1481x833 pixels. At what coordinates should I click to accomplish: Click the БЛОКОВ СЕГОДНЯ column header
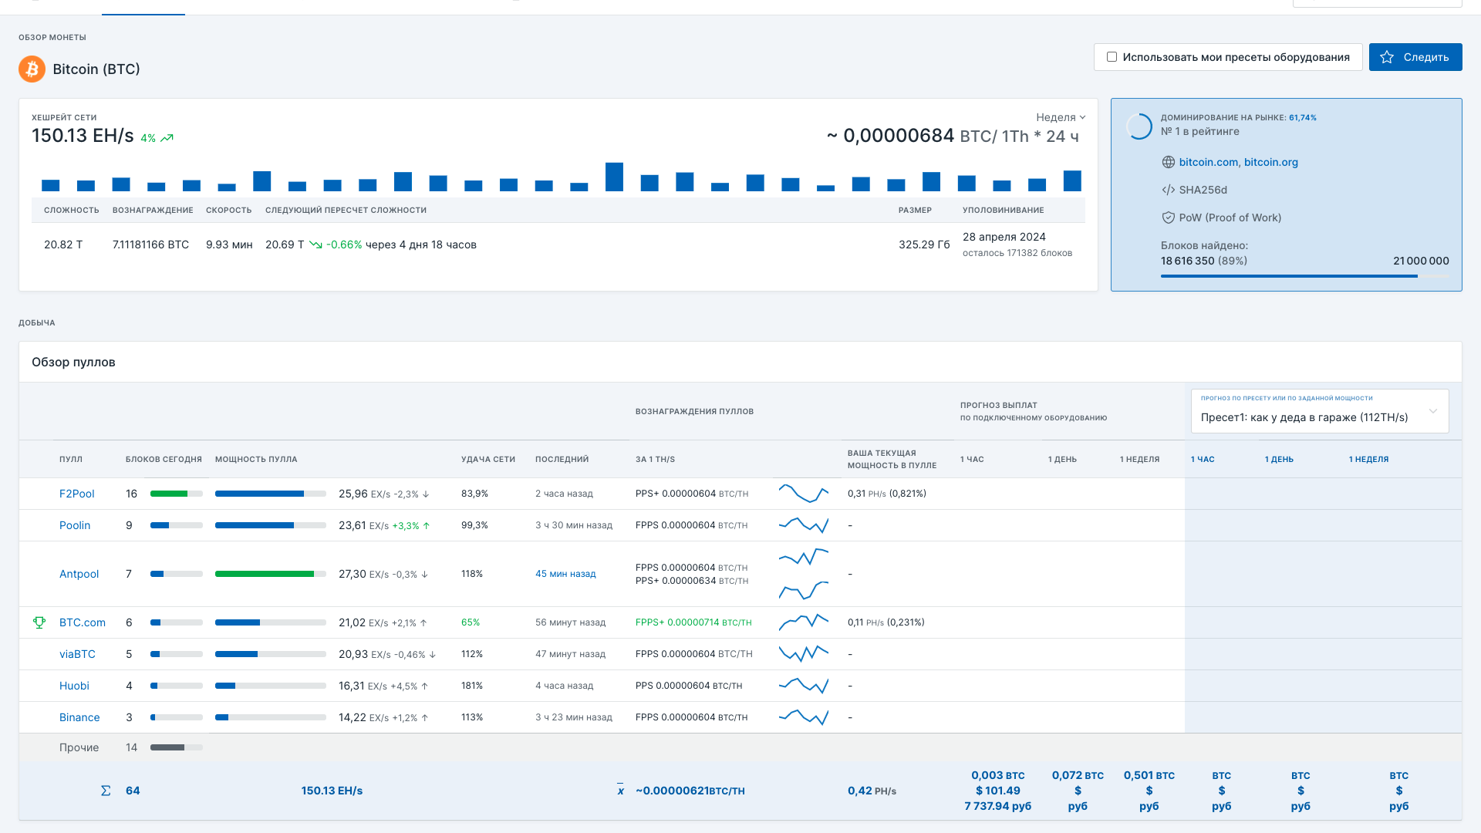click(164, 459)
